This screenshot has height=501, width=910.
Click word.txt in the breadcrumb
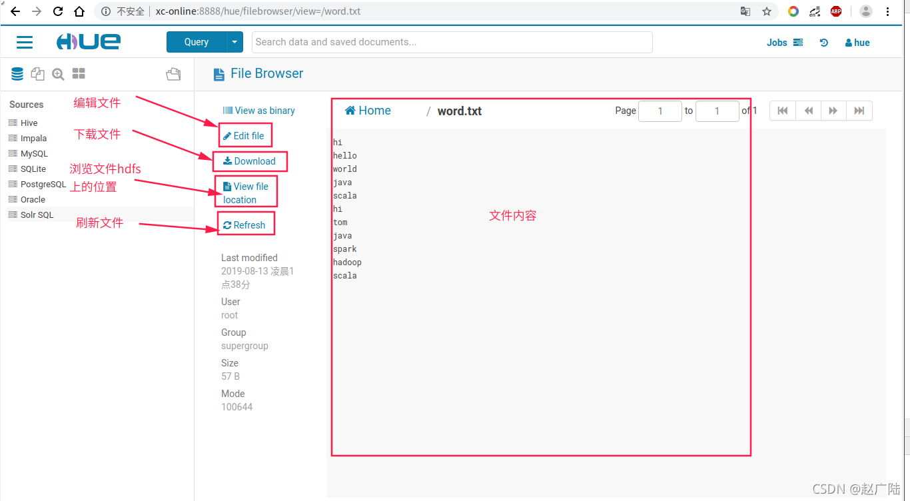[x=460, y=111]
